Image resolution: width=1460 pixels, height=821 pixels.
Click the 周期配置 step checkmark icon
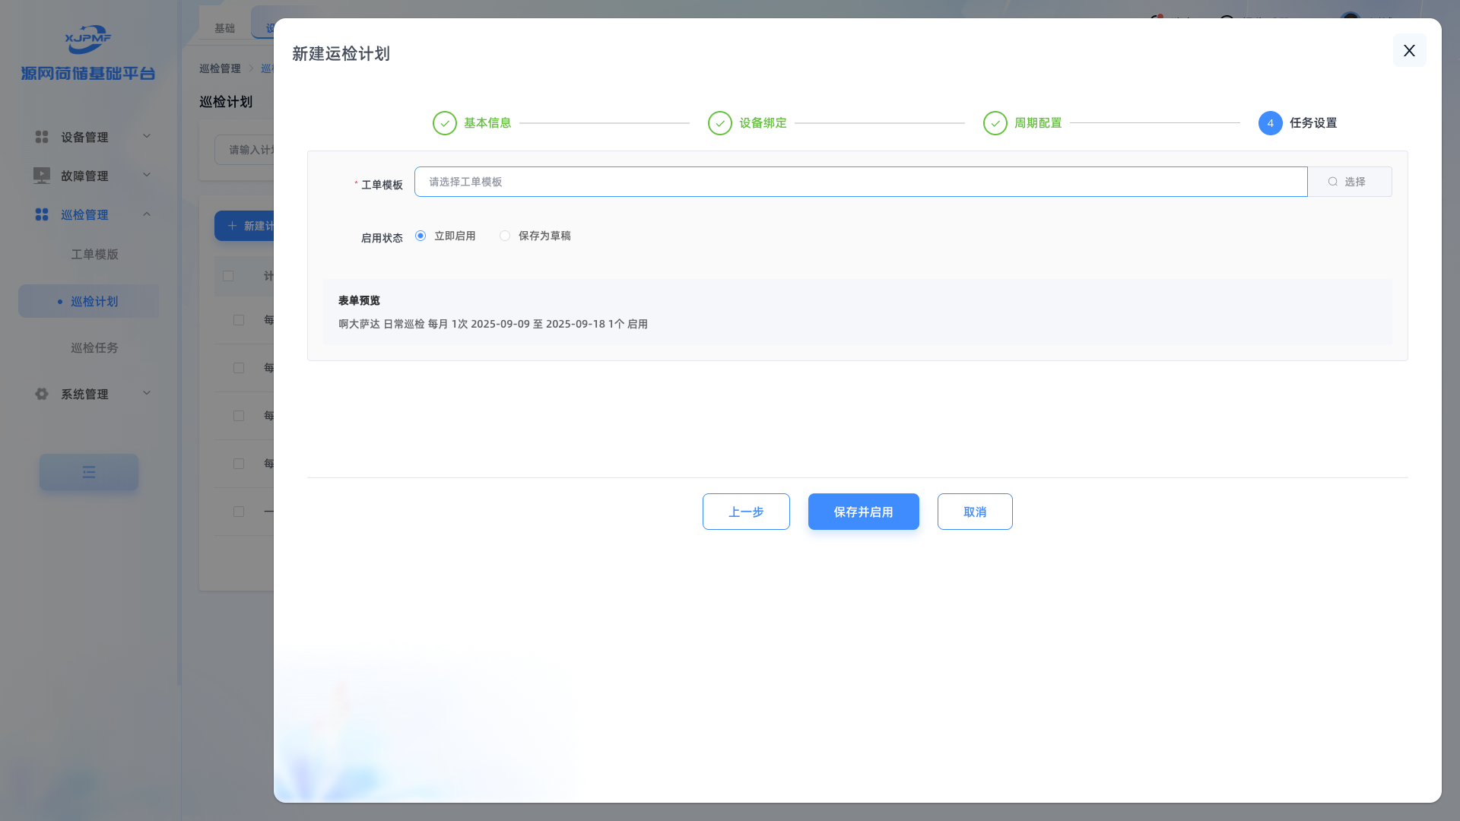click(995, 123)
